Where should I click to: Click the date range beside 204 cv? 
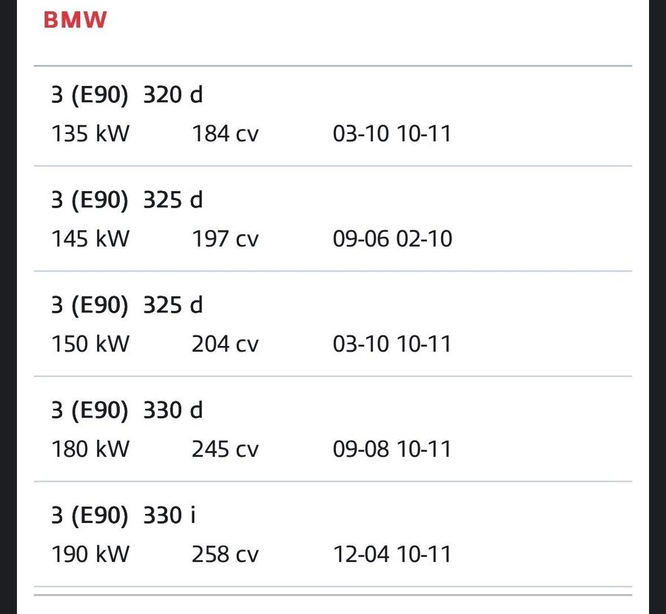coord(392,344)
